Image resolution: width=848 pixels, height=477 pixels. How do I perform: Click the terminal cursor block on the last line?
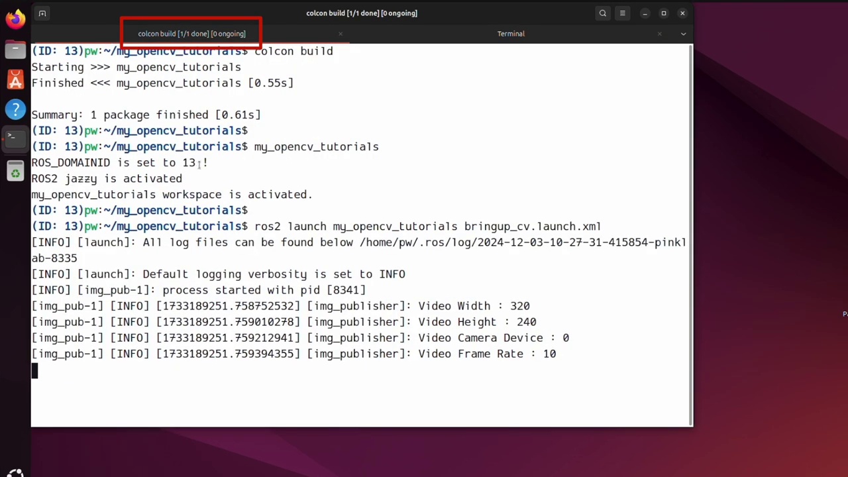pos(35,370)
